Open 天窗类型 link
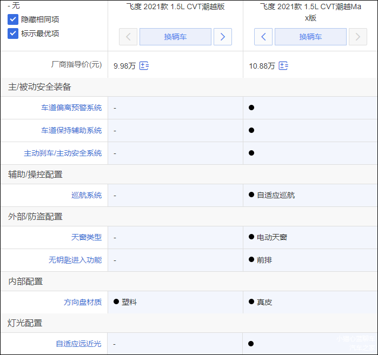Image resolution: width=378 pixels, height=355 pixels. 87,237
